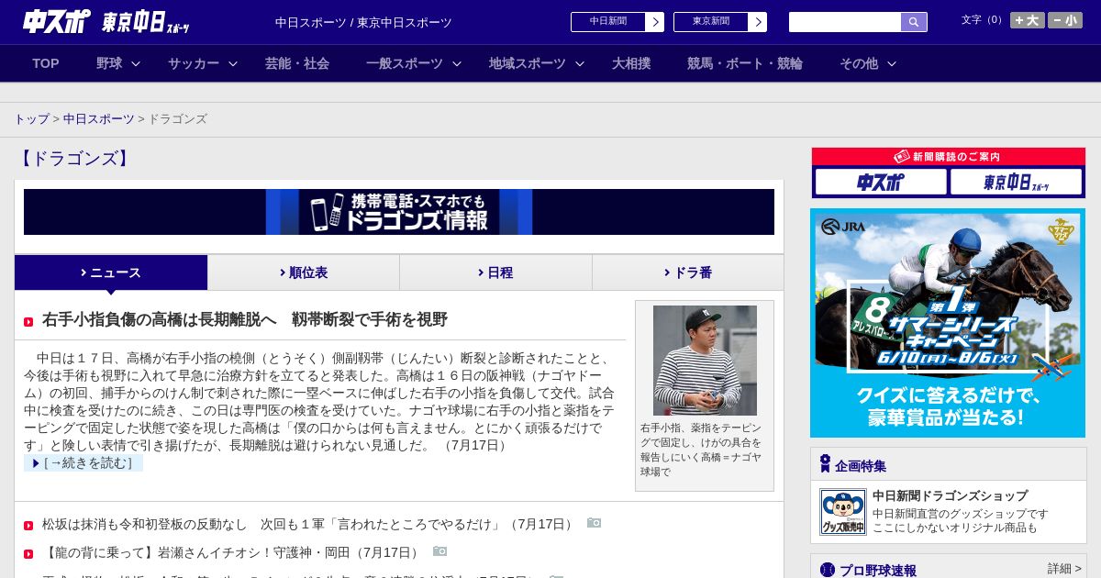Open photo of 高橋 at ナゴヤ球場

pos(705,361)
